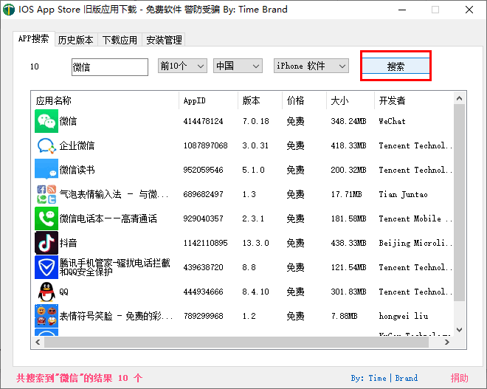Screen dimensions: 487x389
Task: Select the 气泡表情输入法 row name
Action: [114, 194]
